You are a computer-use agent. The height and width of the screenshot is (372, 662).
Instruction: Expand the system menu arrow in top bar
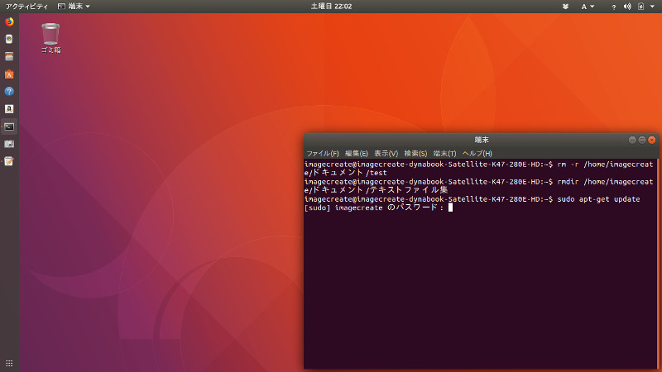[652, 7]
